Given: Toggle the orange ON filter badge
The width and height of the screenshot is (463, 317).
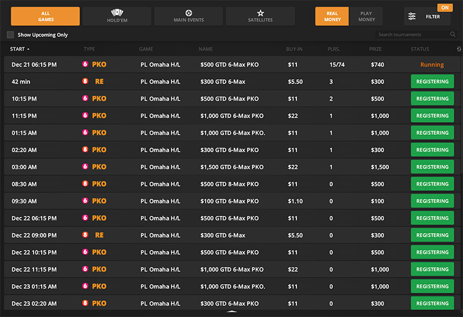Looking at the screenshot, I should 444,8.
